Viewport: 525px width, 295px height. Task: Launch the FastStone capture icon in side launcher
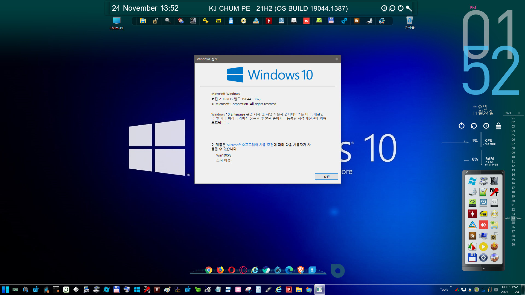(472, 247)
